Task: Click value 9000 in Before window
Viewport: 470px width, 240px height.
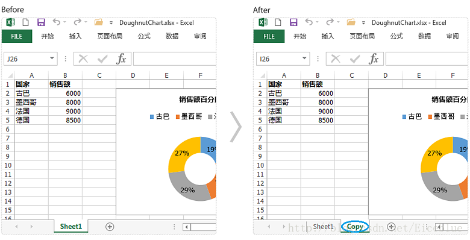Action: (65, 112)
